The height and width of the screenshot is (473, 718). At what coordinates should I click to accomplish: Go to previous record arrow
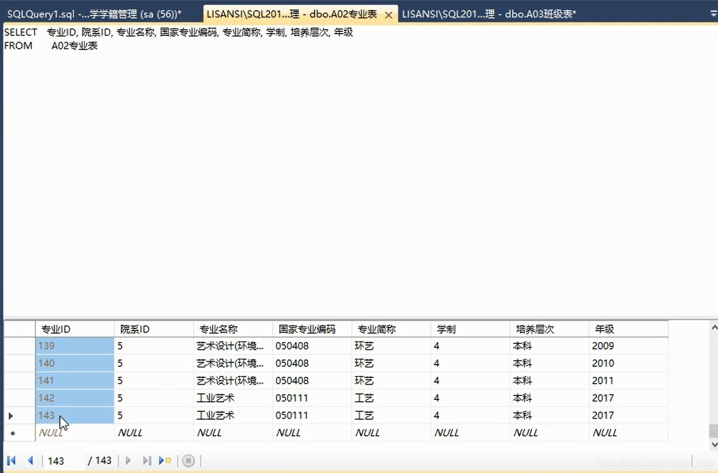tap(30, 461)
